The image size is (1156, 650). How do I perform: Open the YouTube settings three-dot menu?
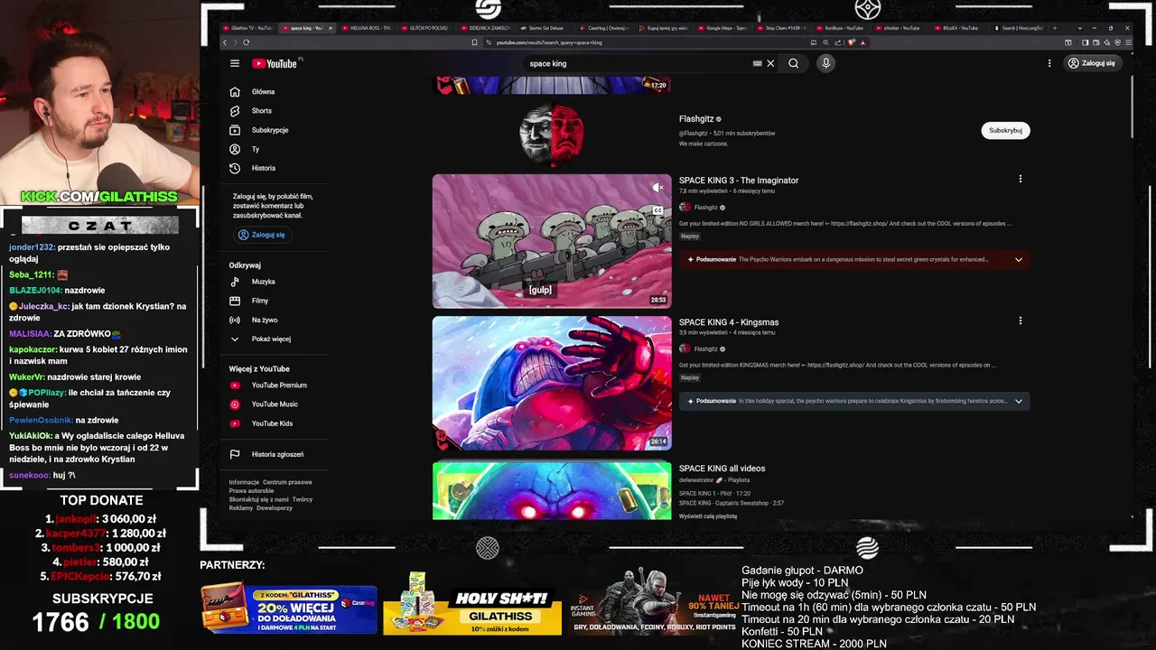(1049, 63)
